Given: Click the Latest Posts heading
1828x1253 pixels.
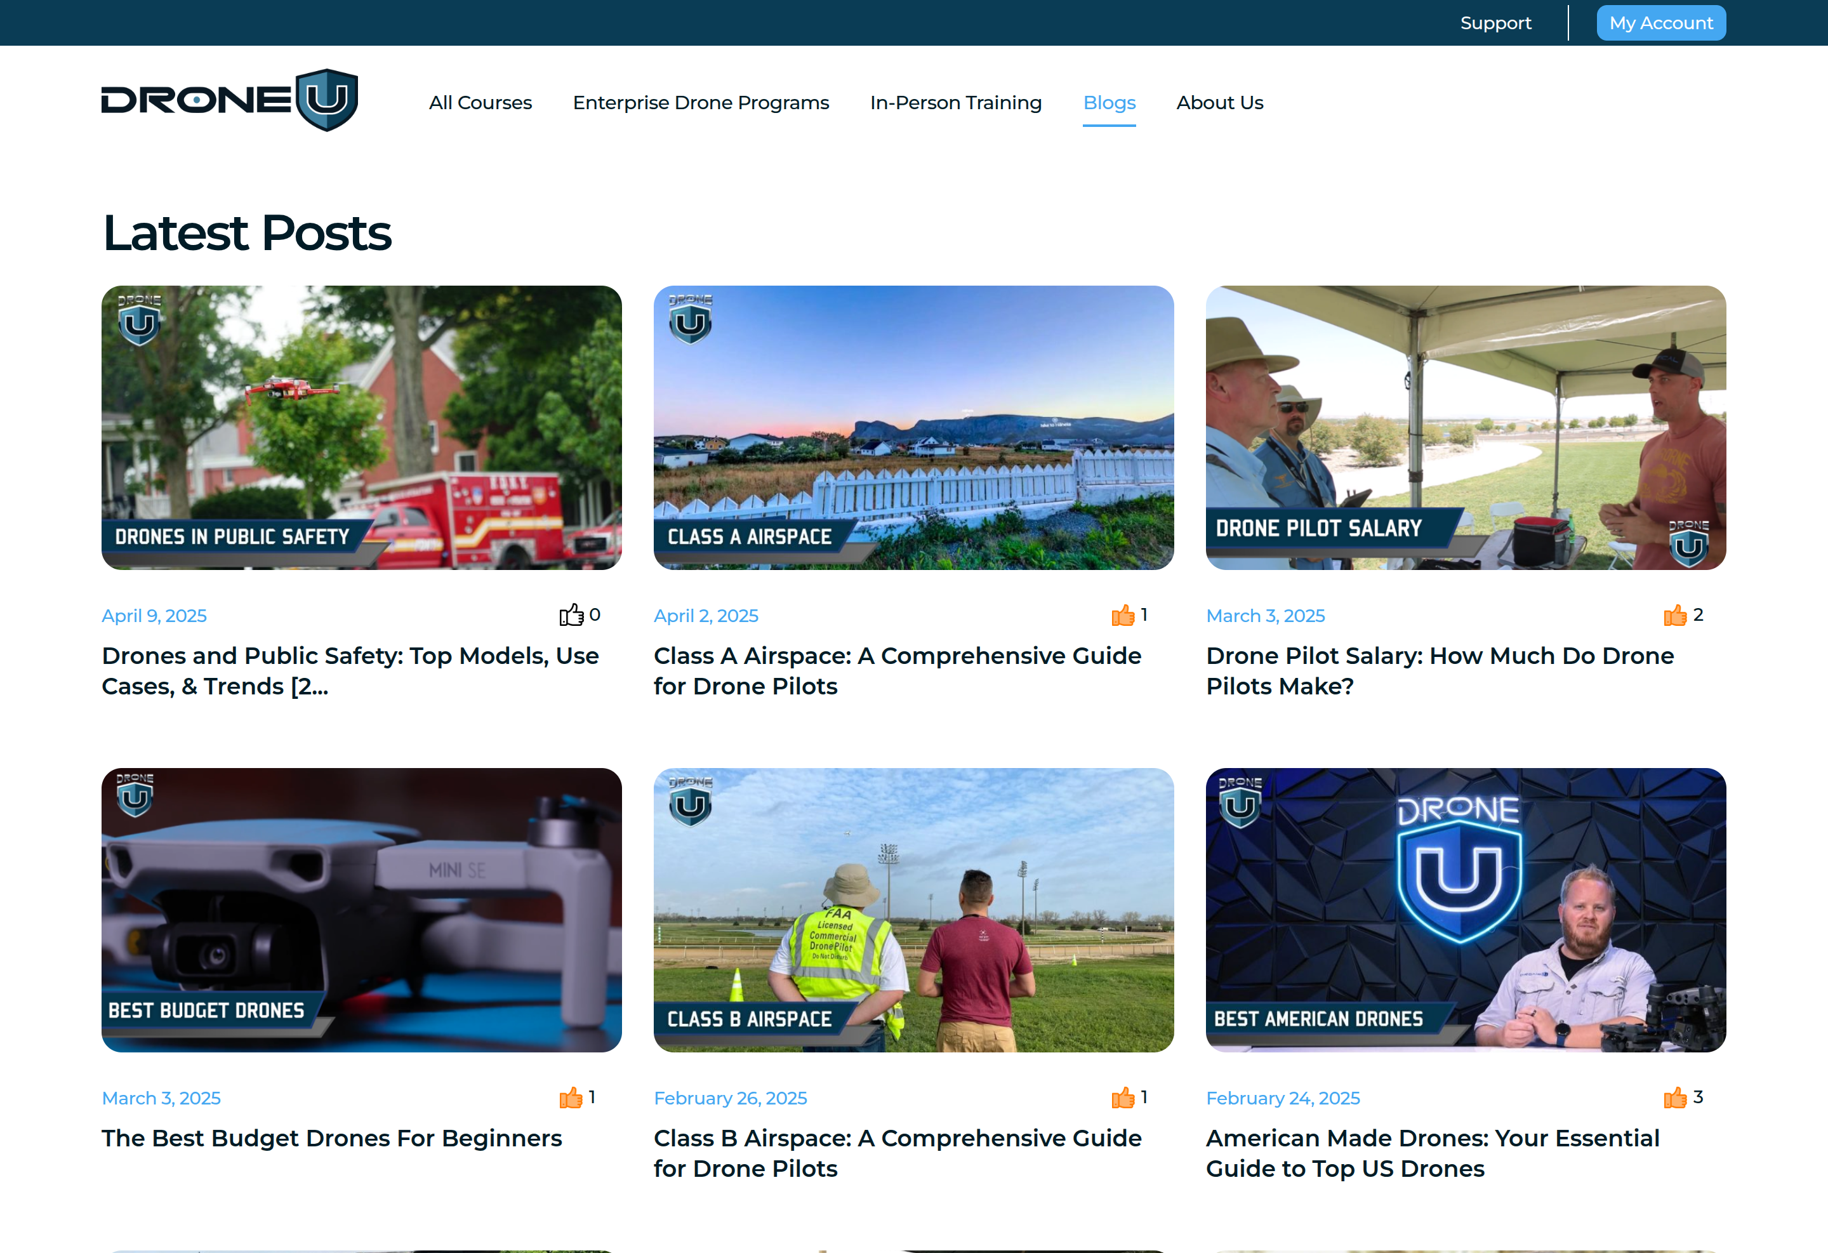Looking at the screenshot, I should 247,233.
